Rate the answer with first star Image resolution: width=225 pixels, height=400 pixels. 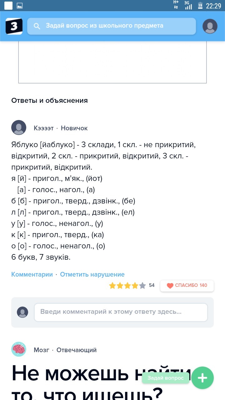tap(112, 285)
